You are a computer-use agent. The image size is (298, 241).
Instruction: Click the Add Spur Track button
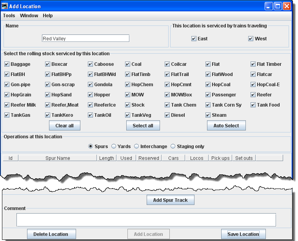point(170,200)
